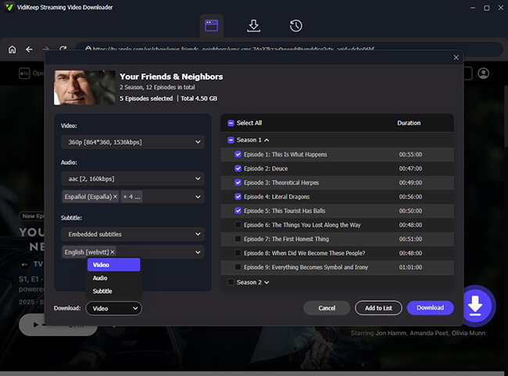Click the Duration column header
The image size is (508, 376).
coord(409,123)
